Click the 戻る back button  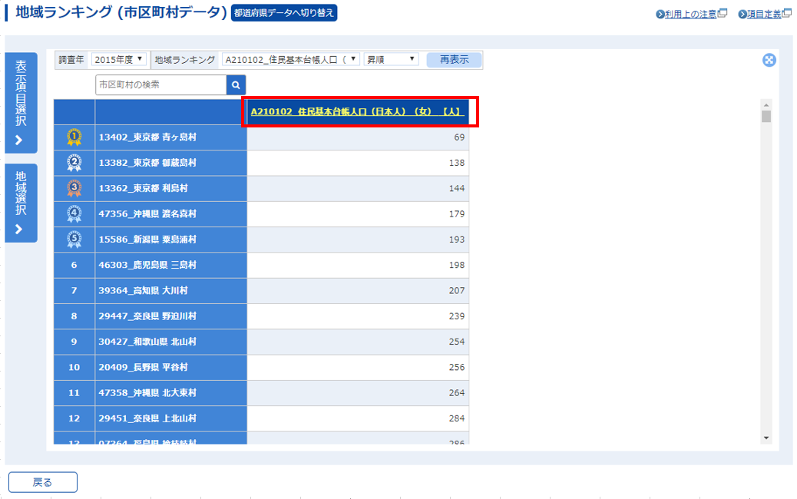click(x=43, y=482)
